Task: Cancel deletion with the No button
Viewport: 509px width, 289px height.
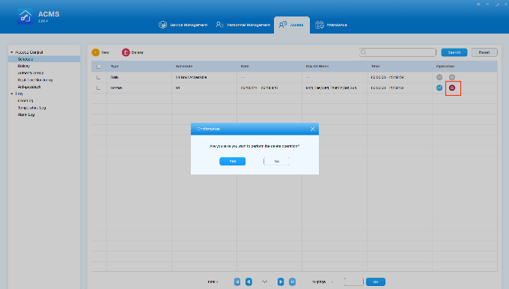Action: [276, 162]
